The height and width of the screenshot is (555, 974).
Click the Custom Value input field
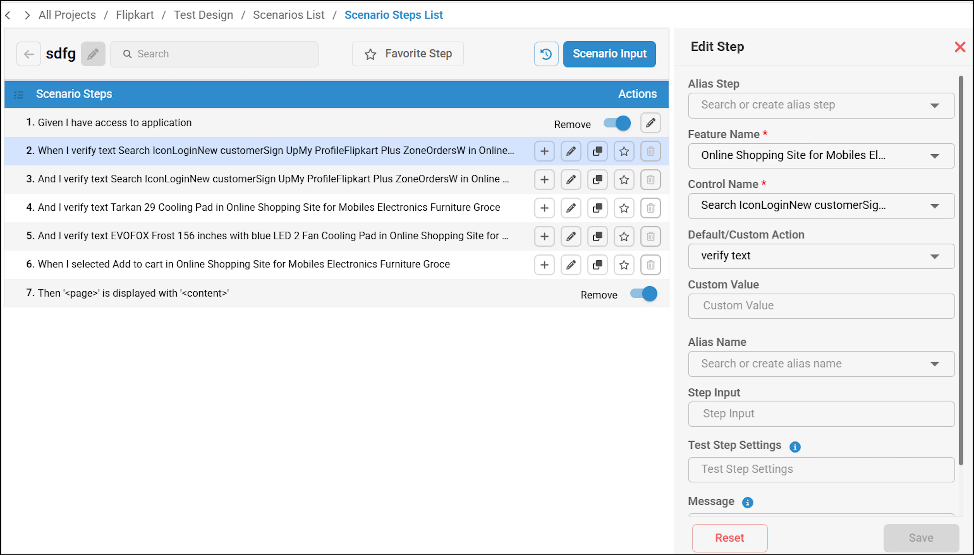pos(821,306)
